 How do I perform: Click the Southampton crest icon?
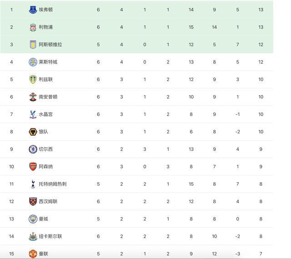click(x=33, y=97)
